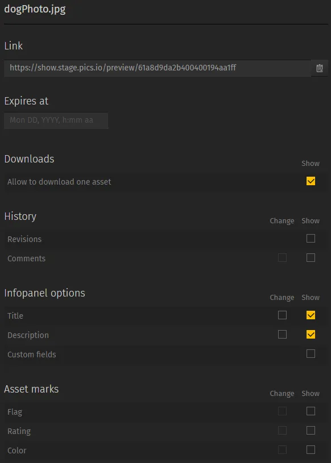
Task: Uncheck Allow to download one asset
Action: click(x=311, y=181)
